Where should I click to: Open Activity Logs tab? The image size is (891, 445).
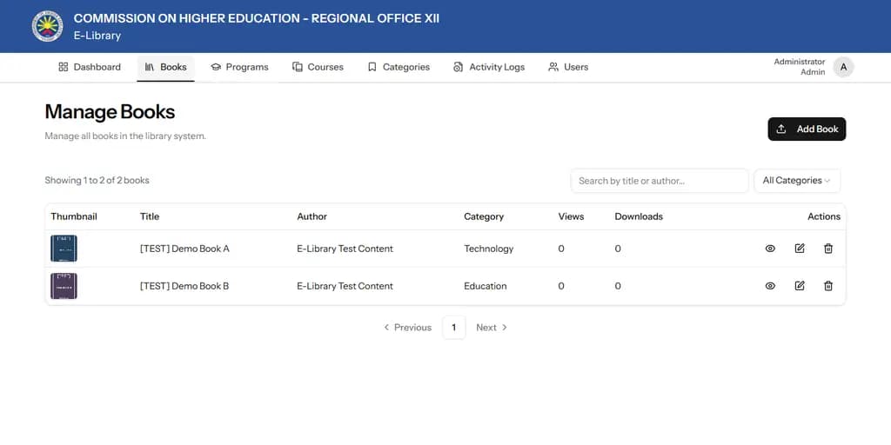(x=489, y=67)
